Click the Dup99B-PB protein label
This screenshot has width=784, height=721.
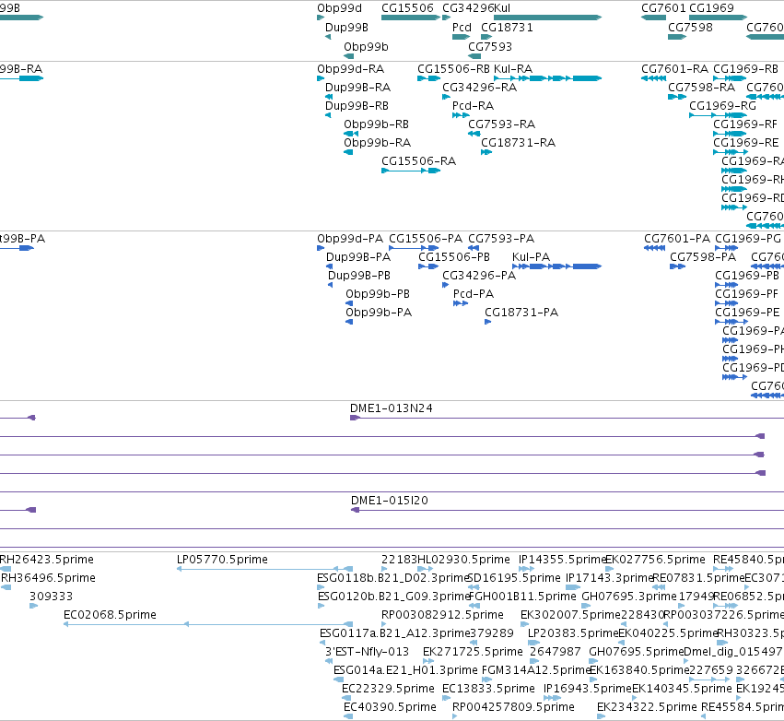pos(359,276)
